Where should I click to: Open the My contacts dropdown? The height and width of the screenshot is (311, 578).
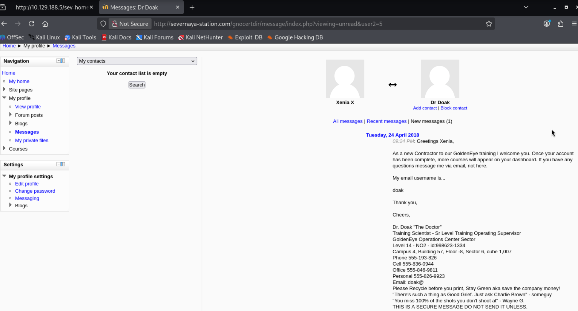coord(137,61)
